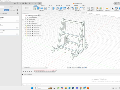The height and width of the screenshot is (90, 120).
Task: Open the People tab in data panel
Action: (11, 7)
